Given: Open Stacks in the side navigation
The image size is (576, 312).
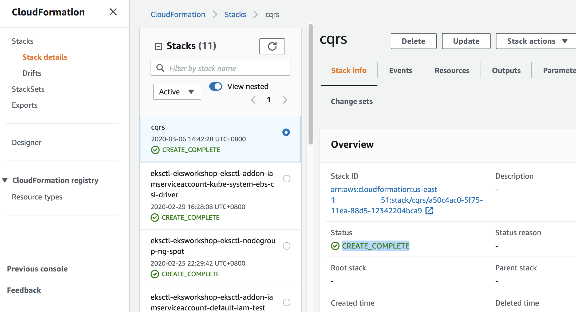Looking at the screenshot, I should pyautogui.click(x=22, y=41).
